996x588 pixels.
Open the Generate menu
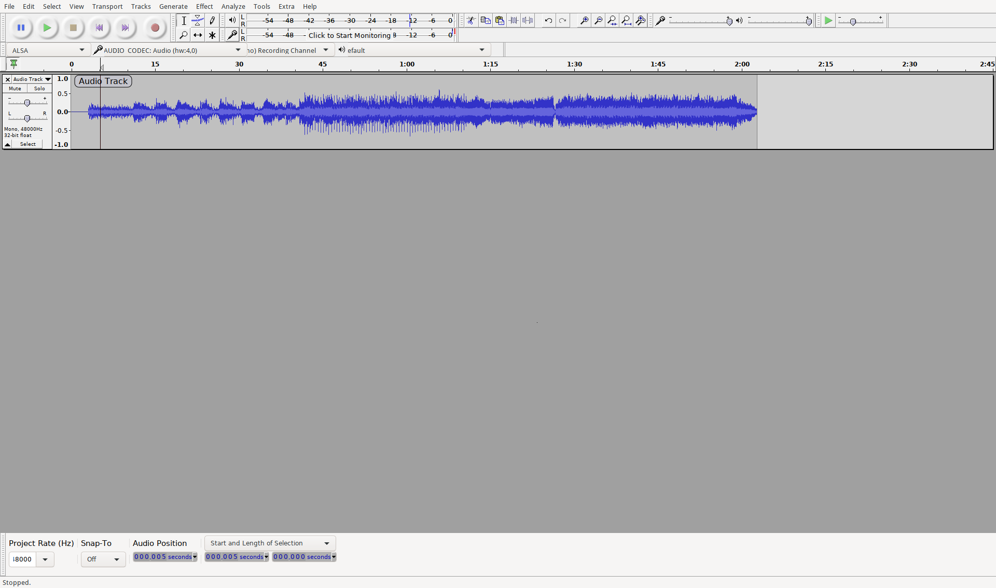(173, 6)
